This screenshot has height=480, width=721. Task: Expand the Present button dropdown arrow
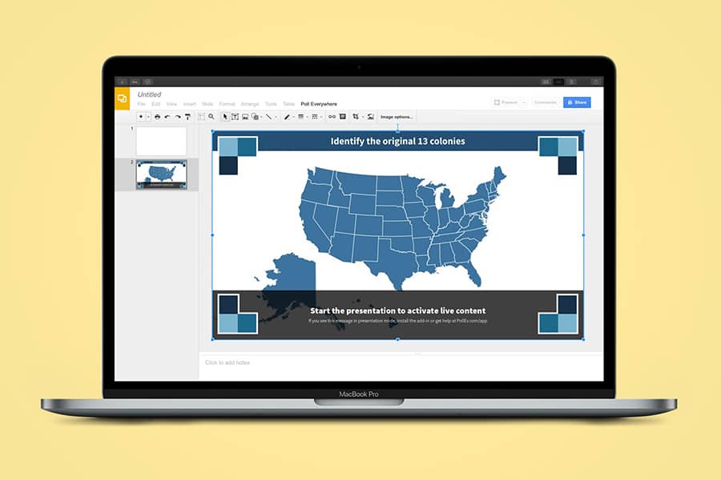(x=524, y=102)
